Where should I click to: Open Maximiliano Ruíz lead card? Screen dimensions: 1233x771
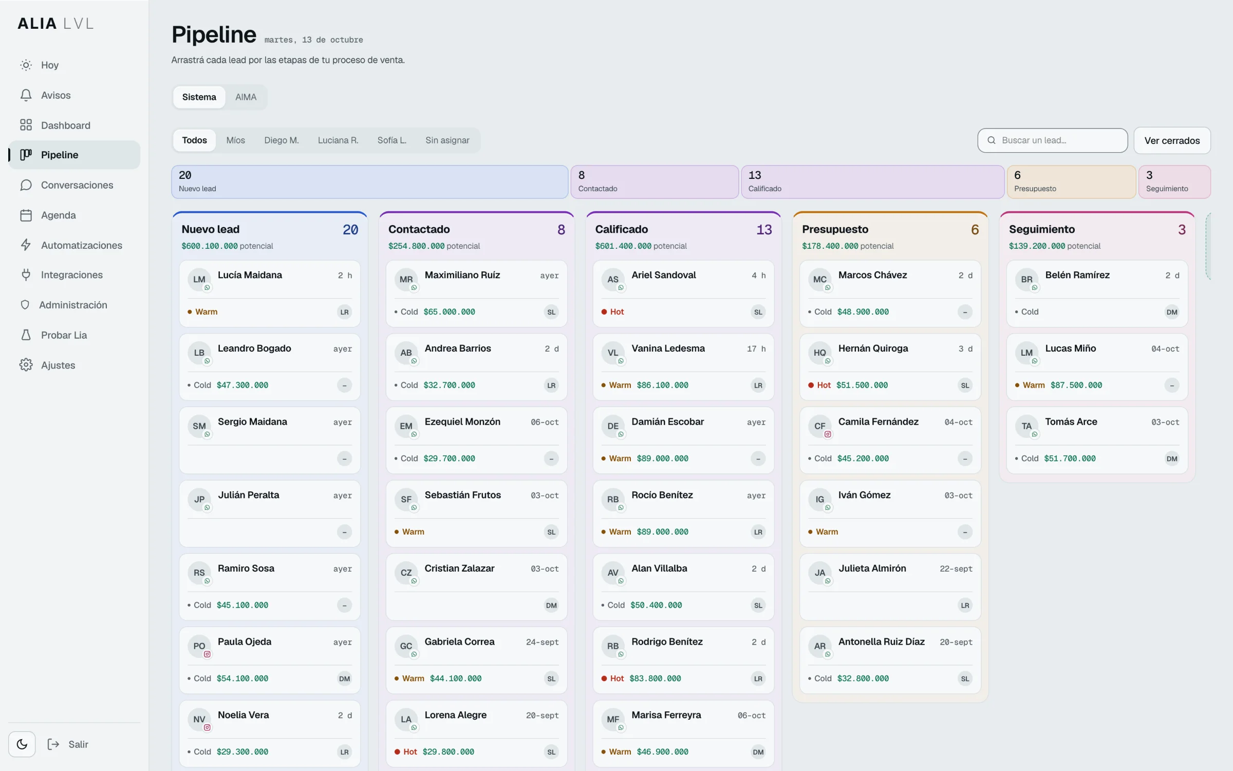(x=477, y=293)
